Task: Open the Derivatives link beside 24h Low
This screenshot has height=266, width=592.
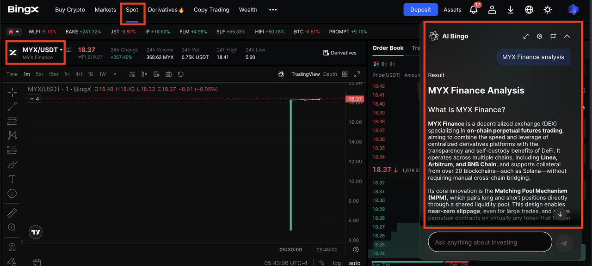Action: pos(340,53)
